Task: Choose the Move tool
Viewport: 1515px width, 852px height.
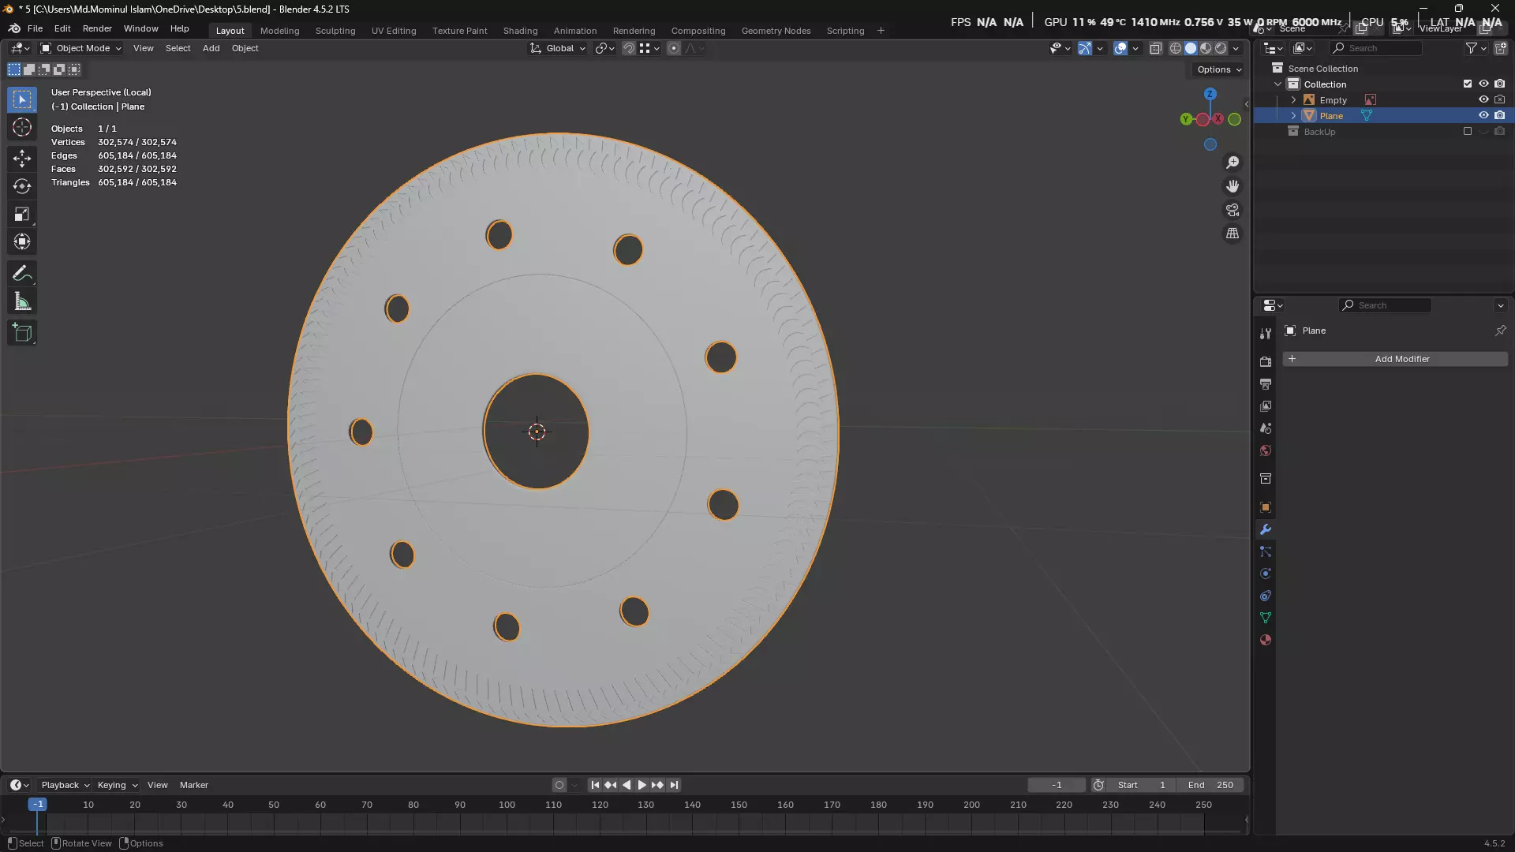Action: (x=22, y=159)
